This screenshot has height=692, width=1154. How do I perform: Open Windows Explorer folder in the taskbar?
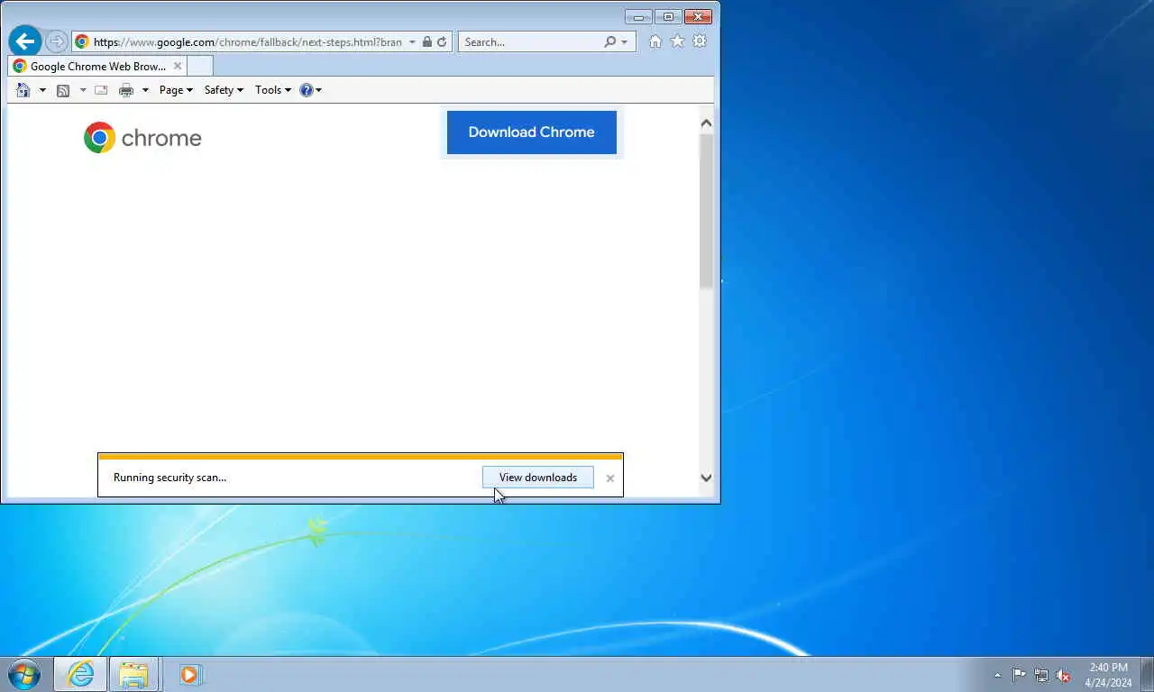tap(133, 674)
